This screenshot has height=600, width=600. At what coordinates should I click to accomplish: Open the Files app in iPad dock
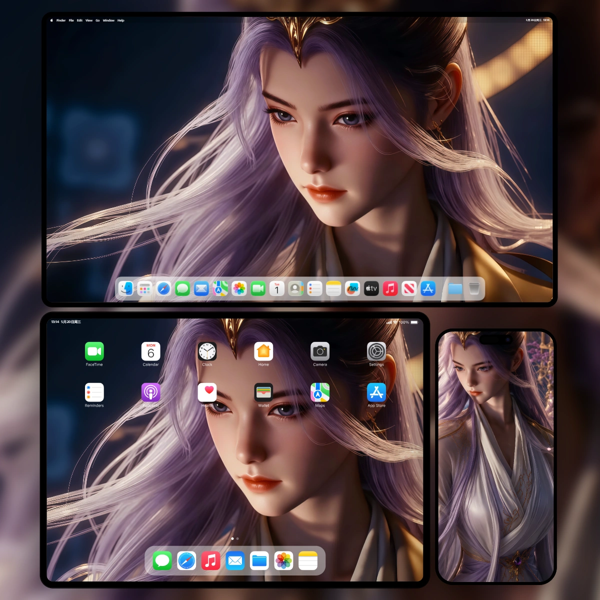(259, 560)
